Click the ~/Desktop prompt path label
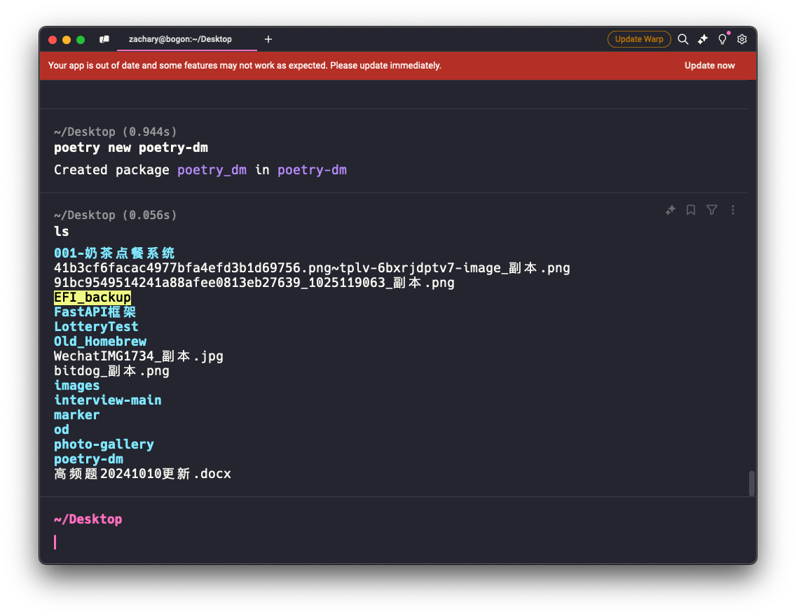 [x=88, y=519]
